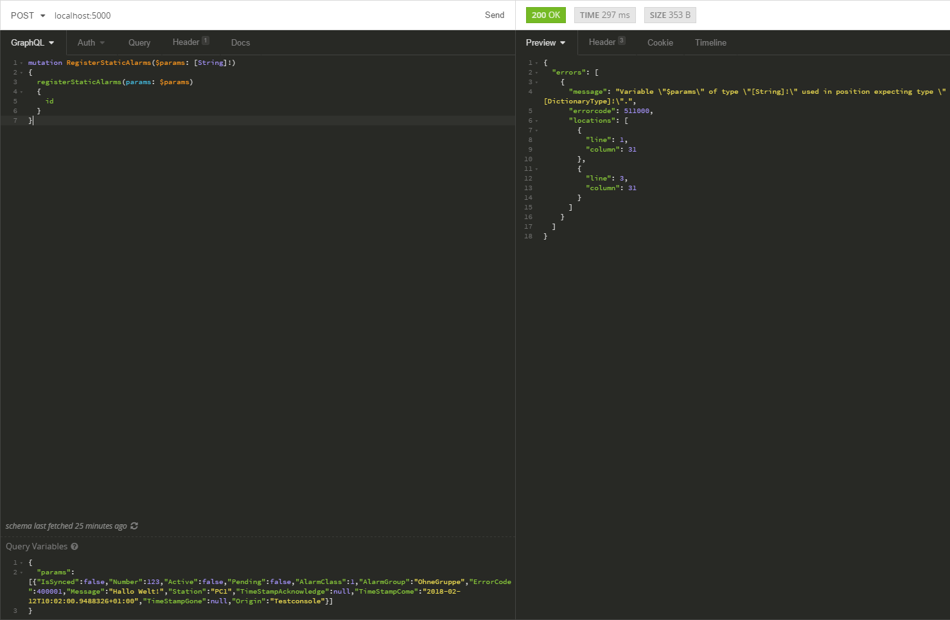
Task: Click the [DictionaryType]! text in response
Action: tap(580, 102)
